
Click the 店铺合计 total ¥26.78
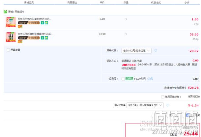coord(193,88)
